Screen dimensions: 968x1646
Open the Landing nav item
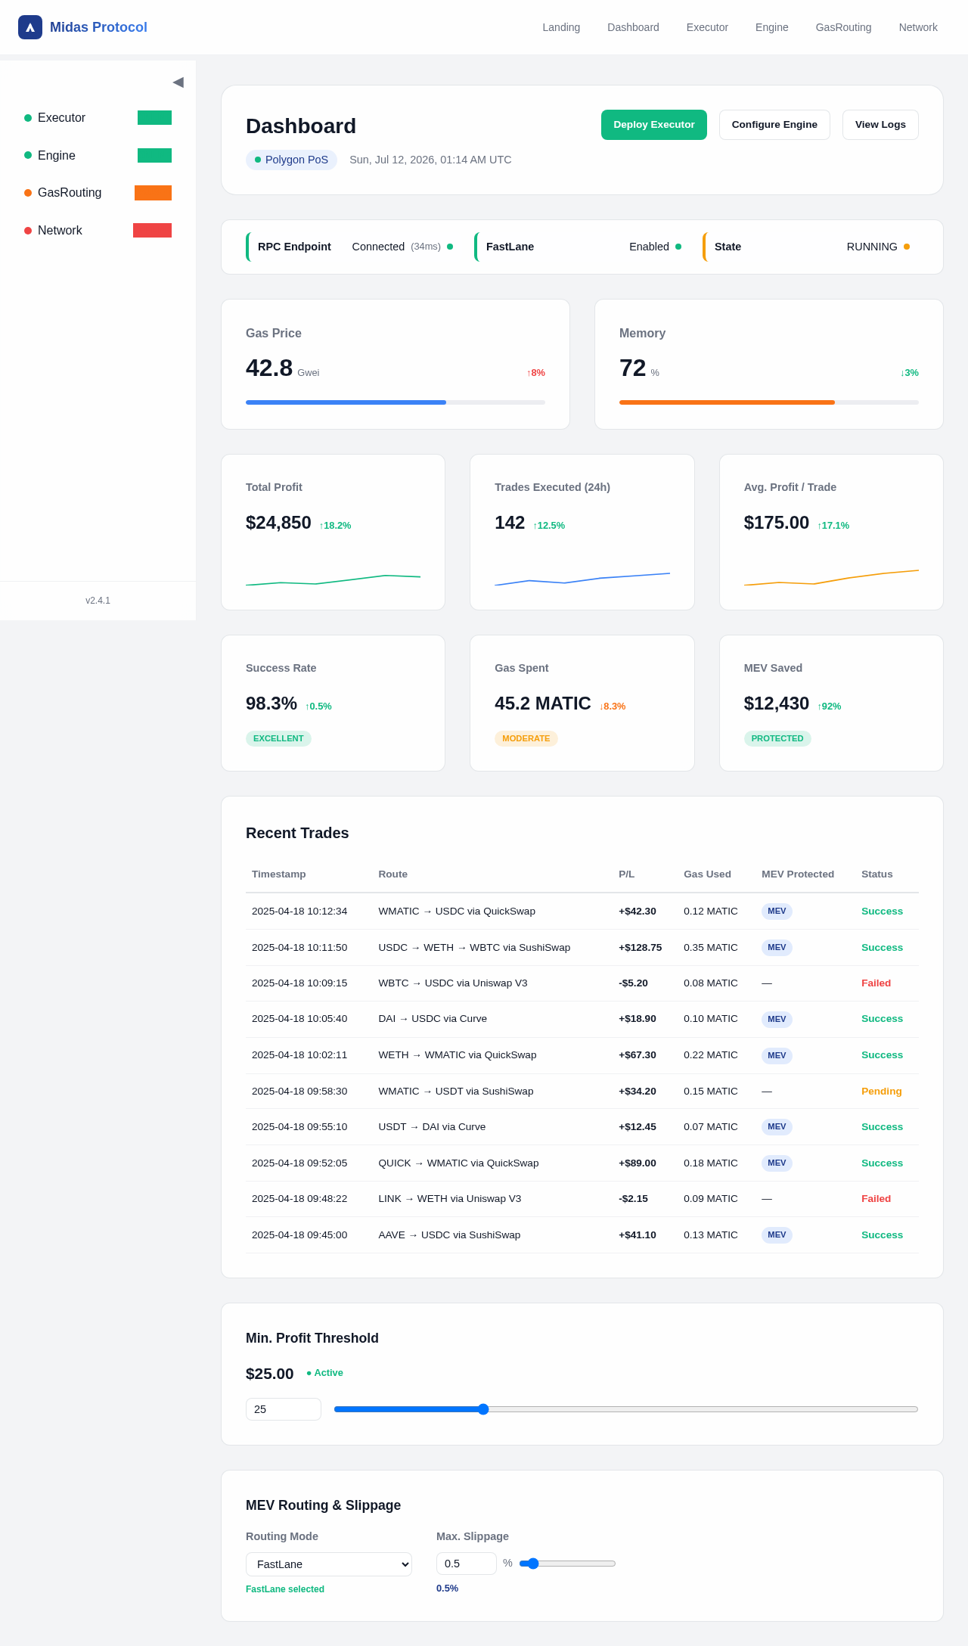click(x=561, y=27)
